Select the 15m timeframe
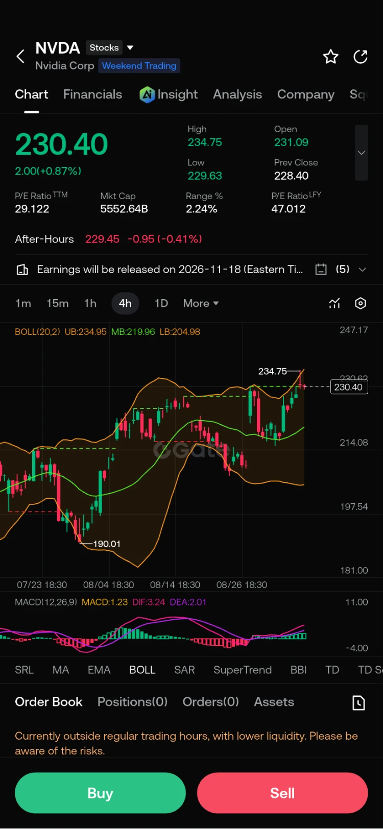The image size is (383, 829). coord(58,303)
